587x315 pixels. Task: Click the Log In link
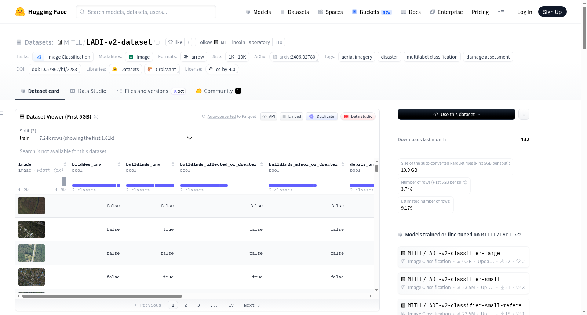click(x=525, y=12)
